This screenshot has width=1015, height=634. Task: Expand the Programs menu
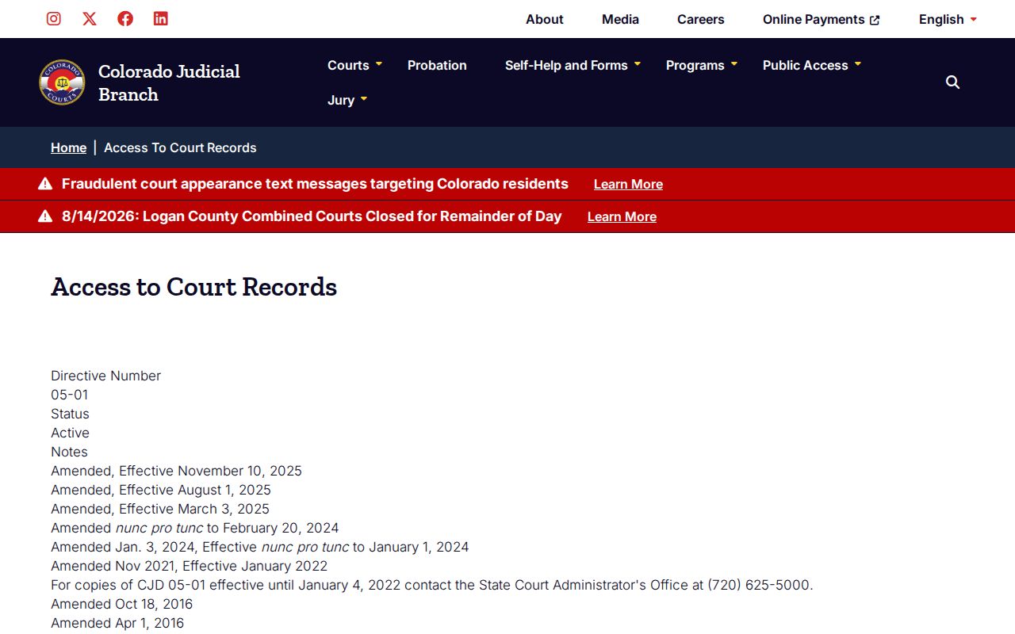[702, 65]
